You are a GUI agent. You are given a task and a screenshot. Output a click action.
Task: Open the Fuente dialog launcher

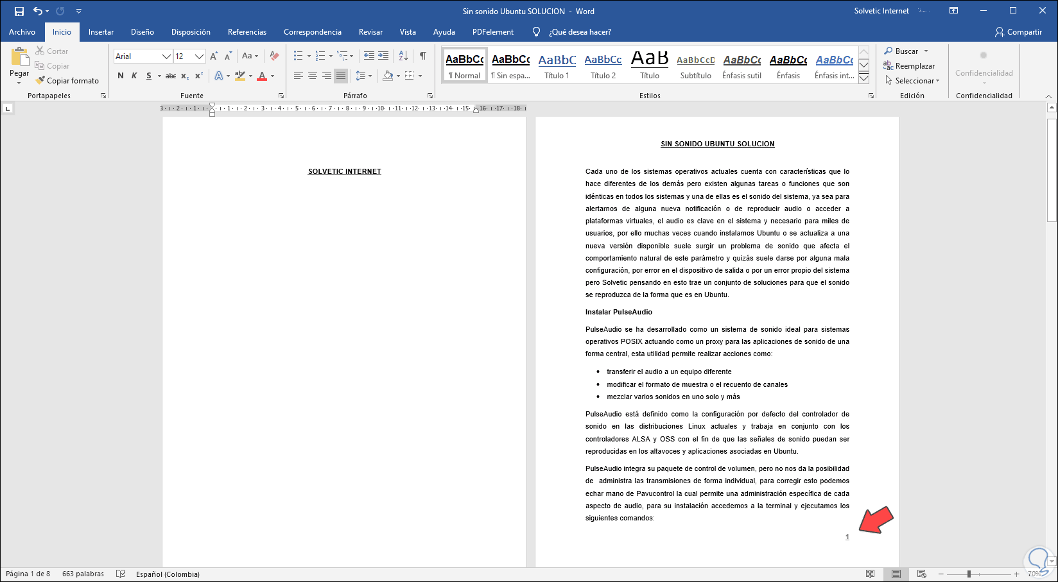[281, 96]
